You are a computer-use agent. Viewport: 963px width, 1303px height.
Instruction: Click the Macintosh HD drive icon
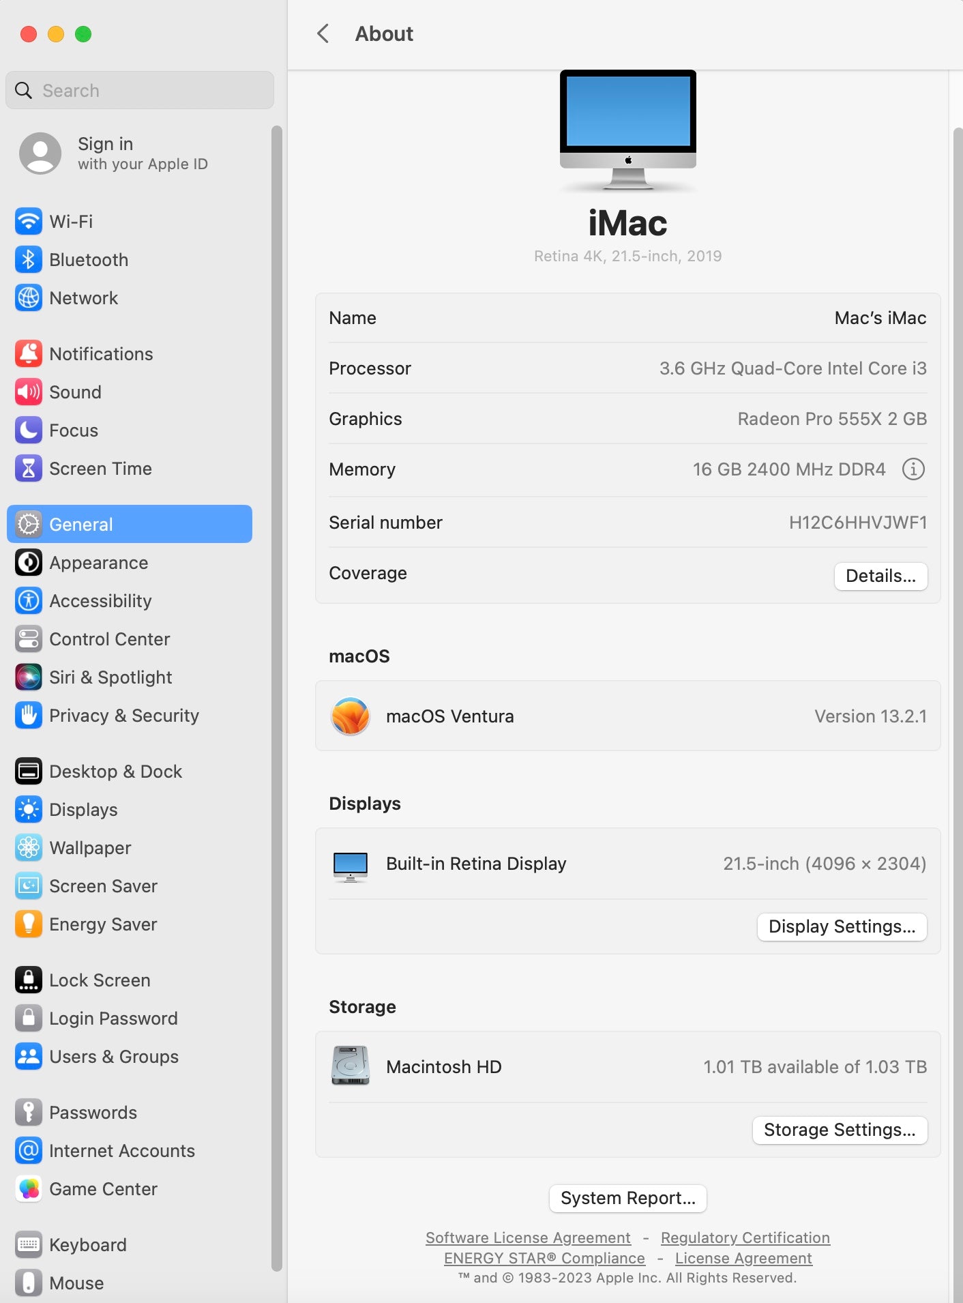tap(351, 1066)
